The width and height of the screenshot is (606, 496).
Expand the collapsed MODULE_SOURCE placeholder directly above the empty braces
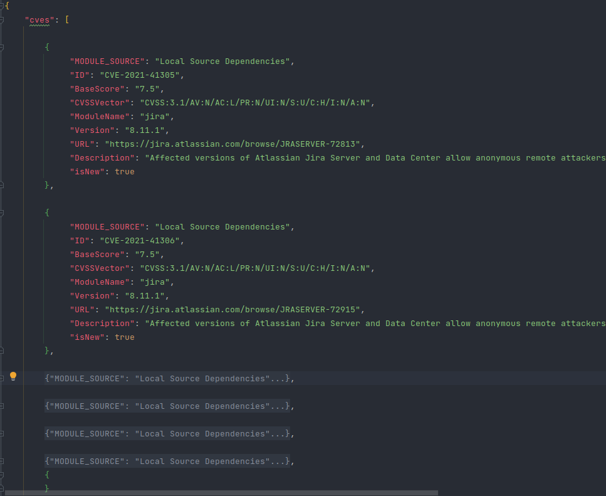167,462
